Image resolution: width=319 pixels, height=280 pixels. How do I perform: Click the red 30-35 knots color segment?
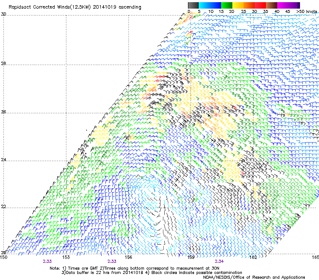[x=260, y=5]
